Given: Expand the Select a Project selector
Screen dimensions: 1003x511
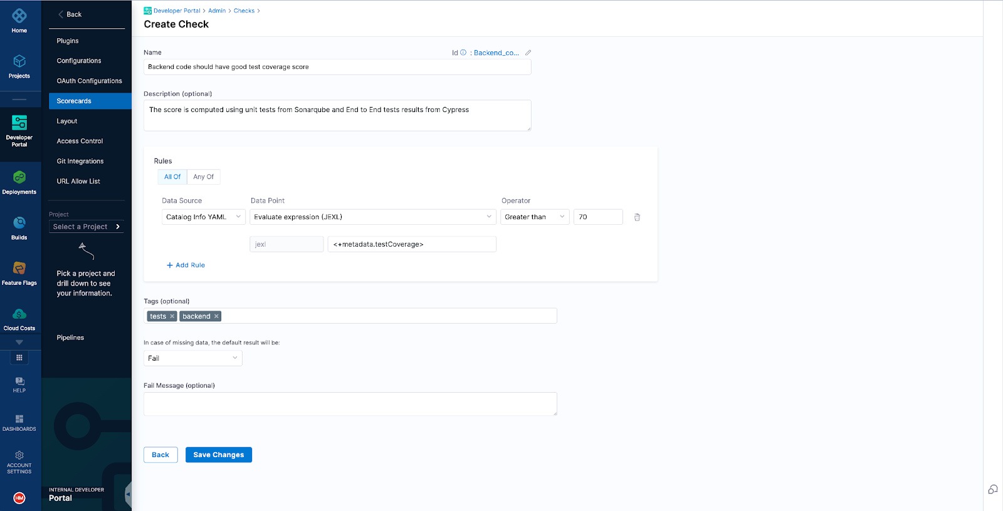Looking at the screenshot, I should [x=87, y=227].
